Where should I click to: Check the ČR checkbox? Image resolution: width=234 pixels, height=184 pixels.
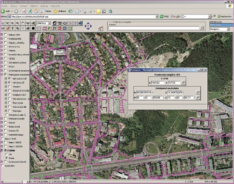[x=7, y=154]
